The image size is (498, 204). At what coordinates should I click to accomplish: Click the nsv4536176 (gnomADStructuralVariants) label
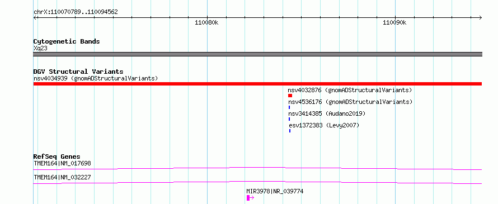(x=350, y=102)
